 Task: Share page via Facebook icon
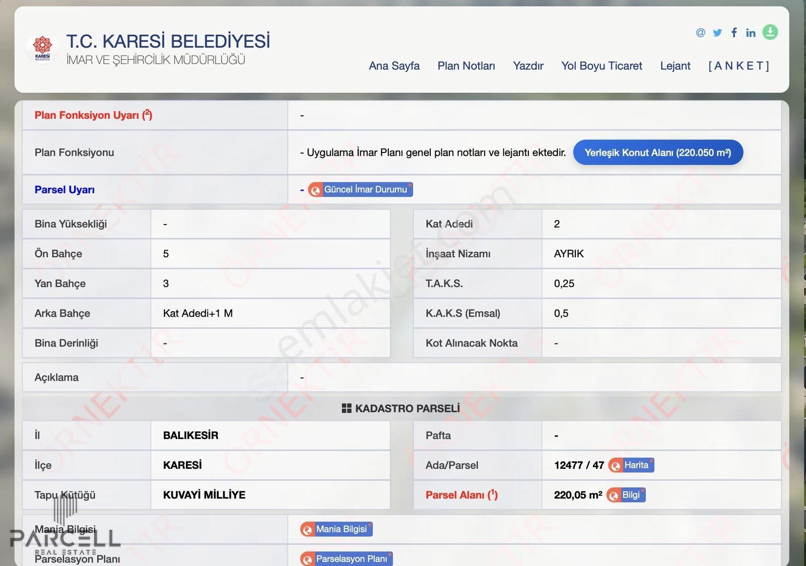click(734, 33)
